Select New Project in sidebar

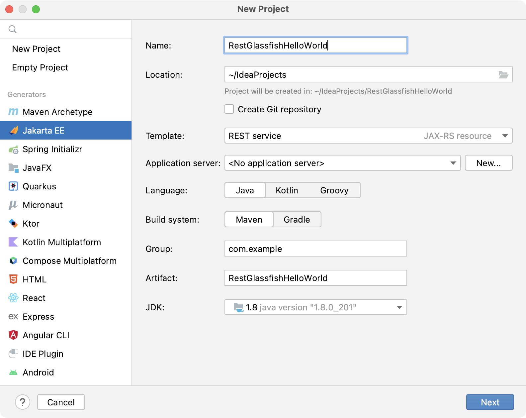coord(66,49)
